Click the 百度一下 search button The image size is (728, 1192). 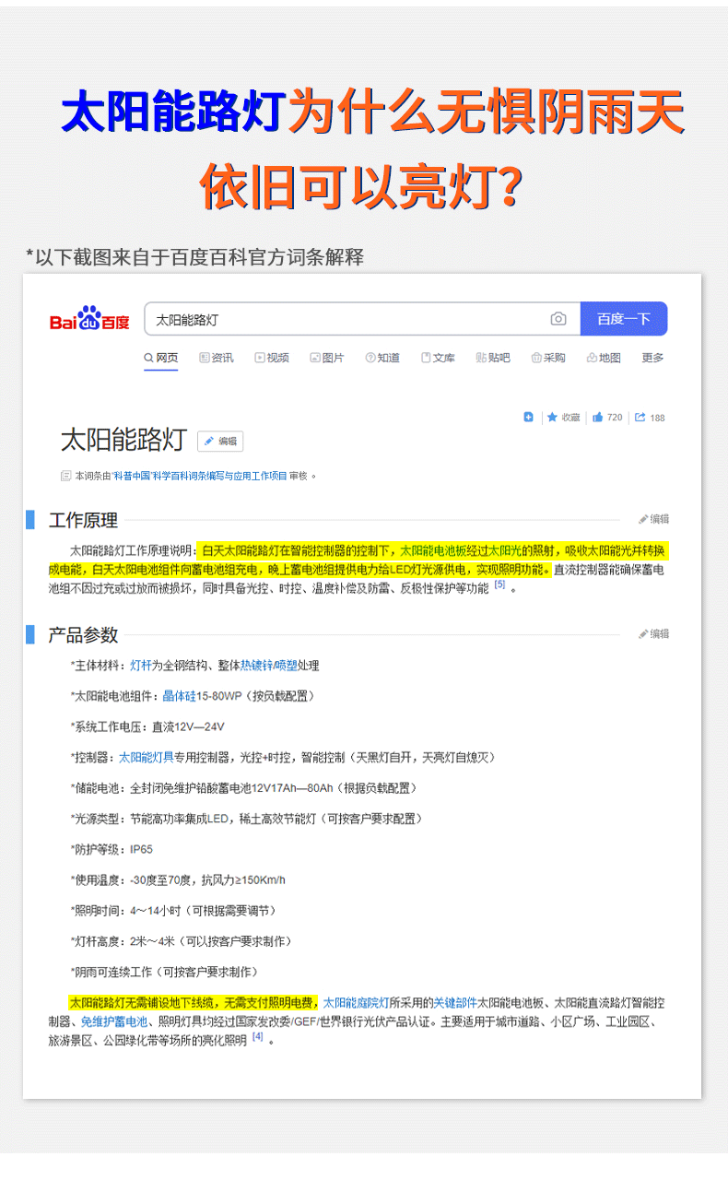click(x=624, y=319)
